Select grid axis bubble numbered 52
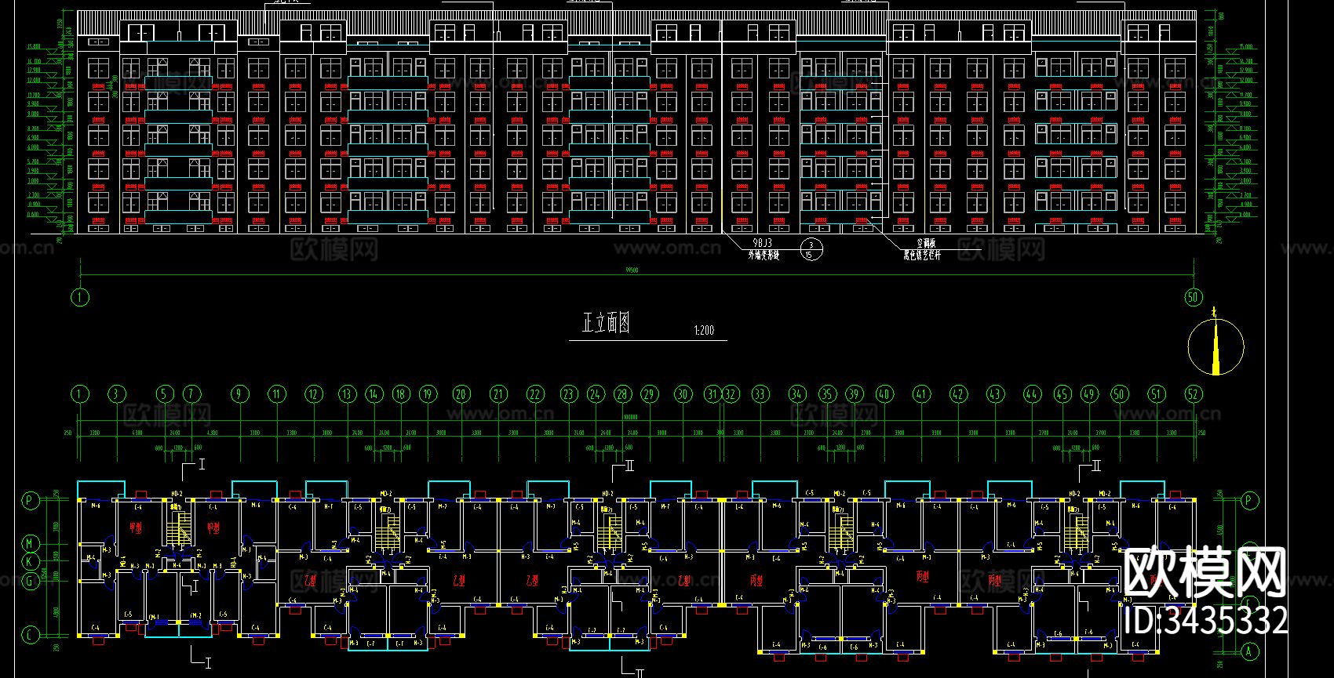This screenshot has height=678, width=1334. coord(1194,393)
